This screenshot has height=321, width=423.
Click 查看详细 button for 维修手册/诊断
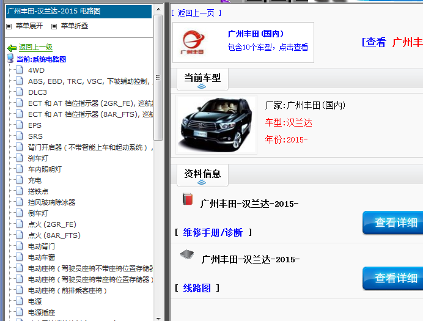point(393,223)
